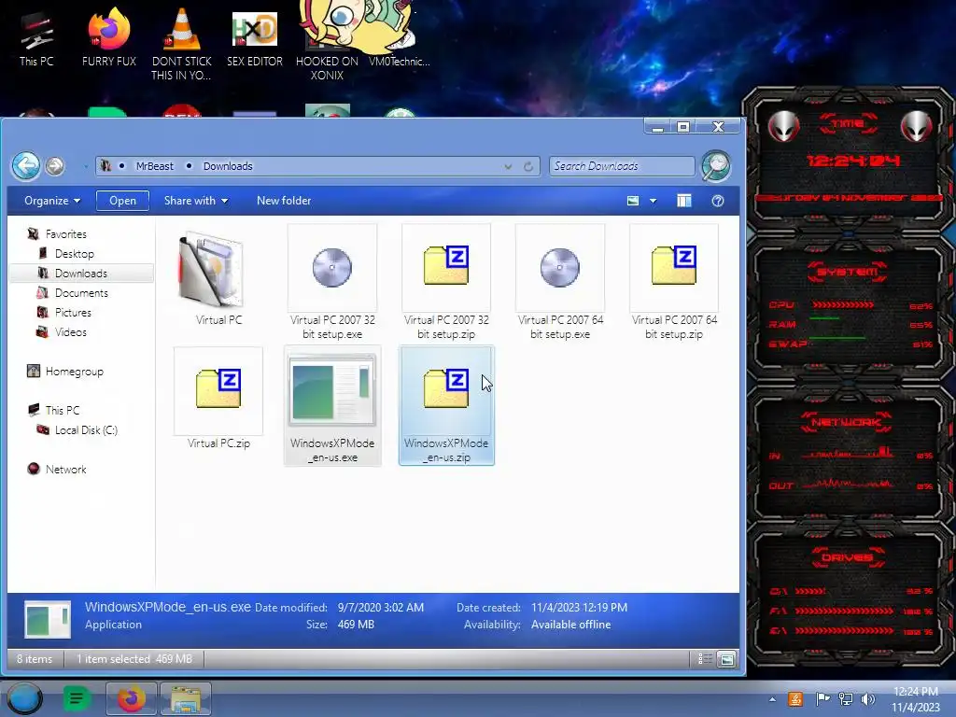This screenshot has height=717, width=956.
Task: Select Local Disk (C:) in navigation pane
Action: [x=86, y=429]
